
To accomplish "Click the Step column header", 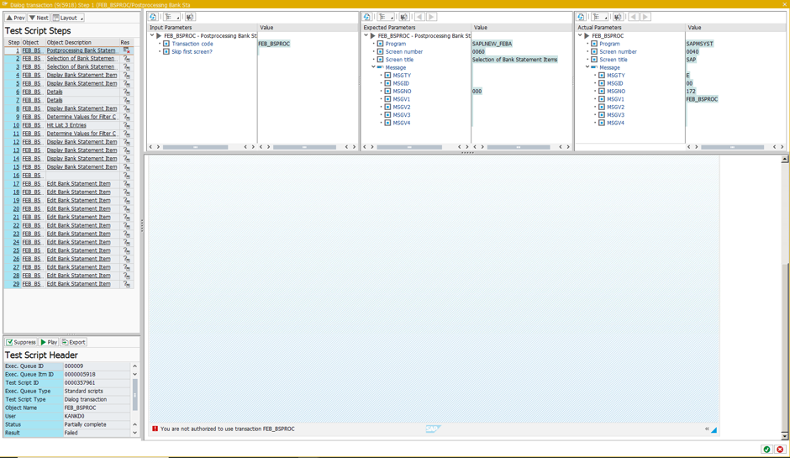I will tap(13, 42).
